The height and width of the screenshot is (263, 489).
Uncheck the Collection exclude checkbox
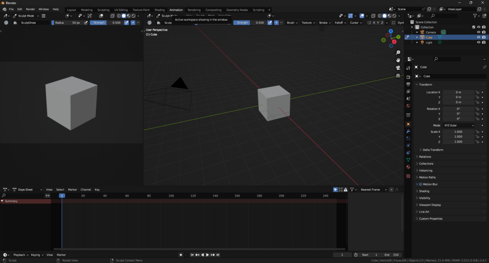(474, 27)
